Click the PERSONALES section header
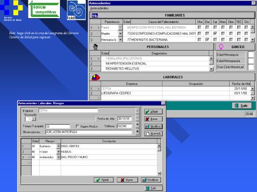 [152, 47]
